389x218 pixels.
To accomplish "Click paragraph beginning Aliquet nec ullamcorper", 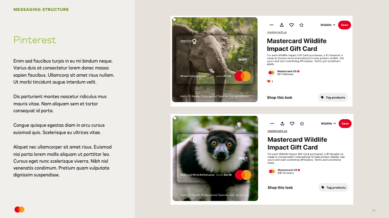I will (62, 161).
